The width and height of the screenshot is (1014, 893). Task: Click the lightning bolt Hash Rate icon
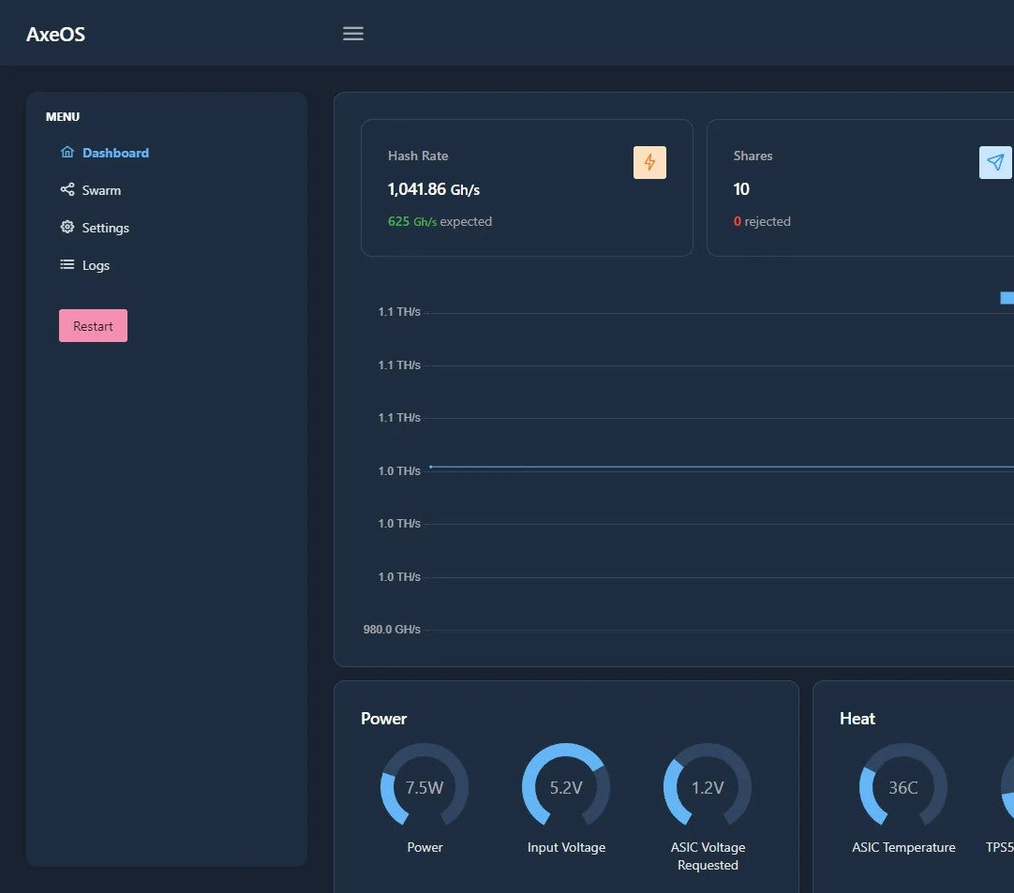[649, 162]
